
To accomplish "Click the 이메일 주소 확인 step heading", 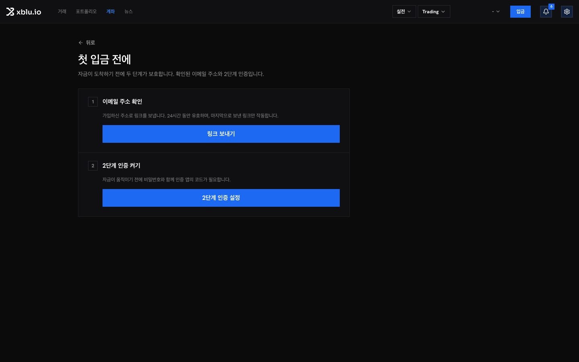I will (x=122, y=102).
